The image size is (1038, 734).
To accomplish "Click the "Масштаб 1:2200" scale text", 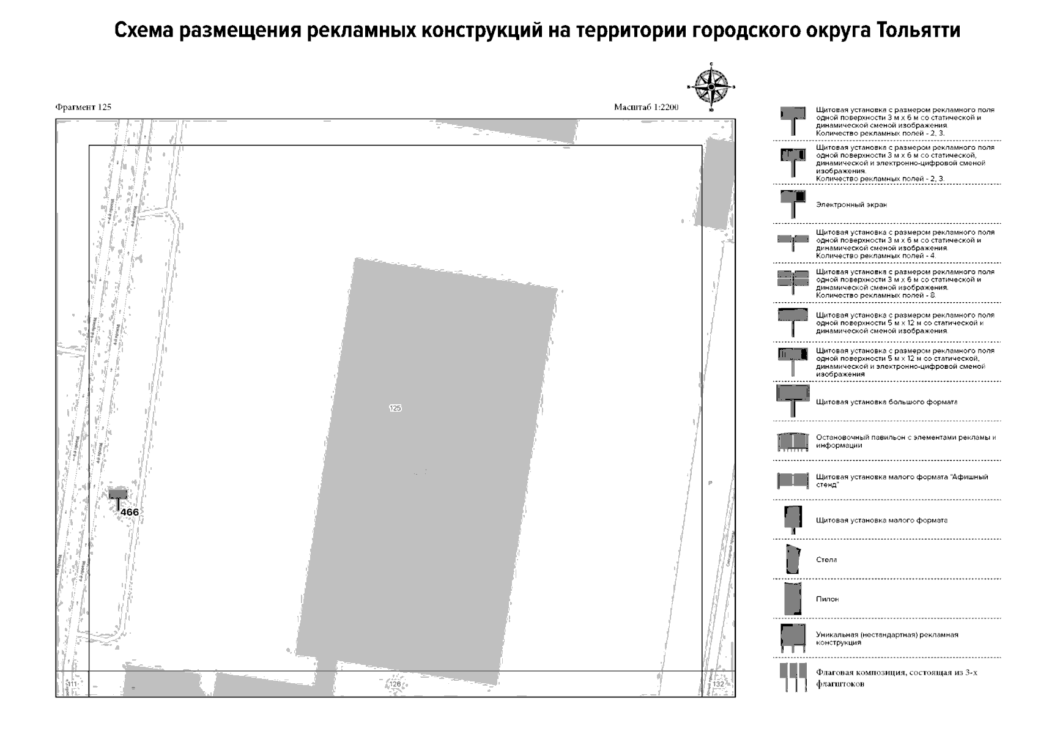I will tap(647, 106).
